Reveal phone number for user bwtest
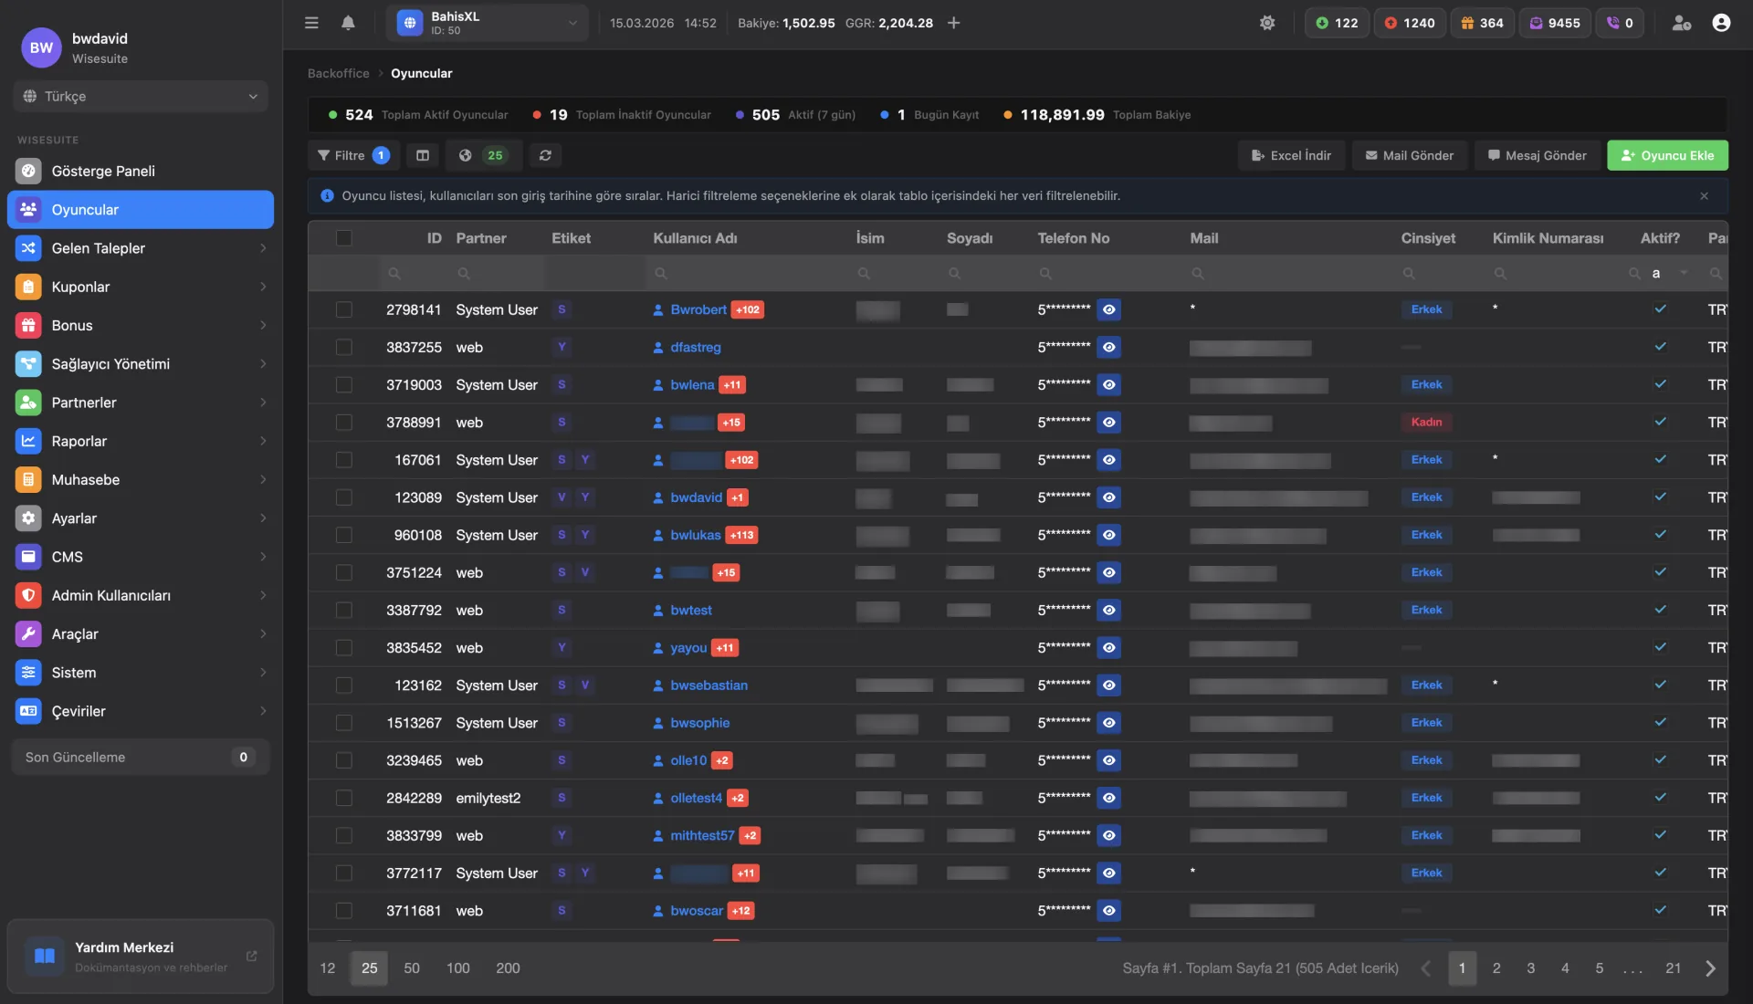The width and height of the screenshot is (1753, 1004). (1108, 610)
